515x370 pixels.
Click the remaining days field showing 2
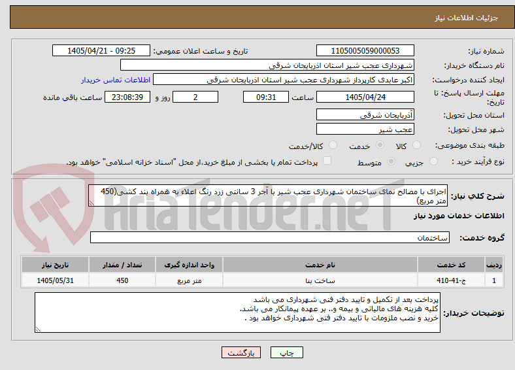tap(195, 97)
